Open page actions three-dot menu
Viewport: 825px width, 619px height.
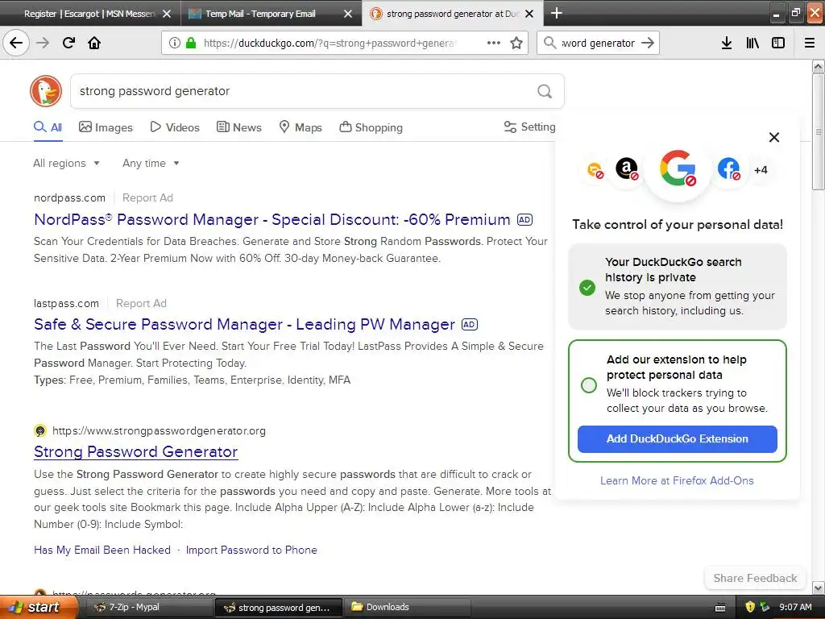point(494,43)
